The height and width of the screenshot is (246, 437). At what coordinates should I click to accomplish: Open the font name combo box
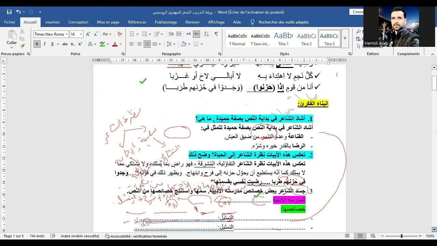51,34
